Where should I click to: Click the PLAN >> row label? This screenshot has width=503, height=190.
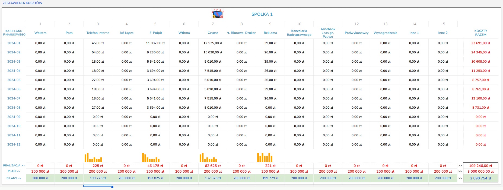pos(14,171)
